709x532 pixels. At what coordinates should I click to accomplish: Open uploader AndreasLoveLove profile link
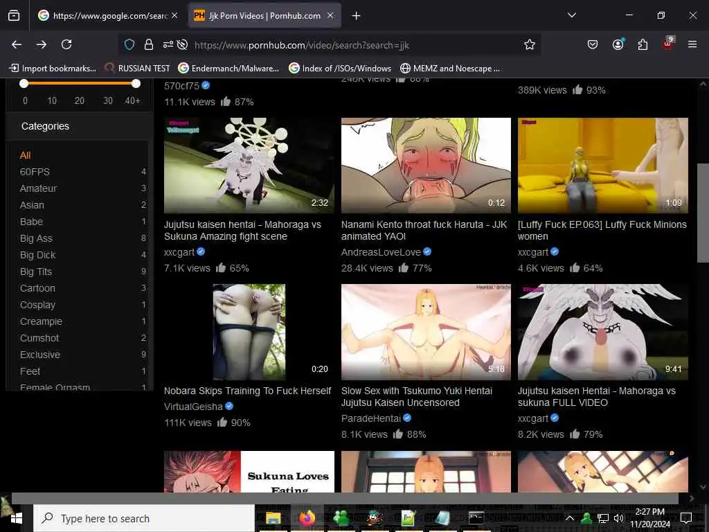(x=381, y=252)
